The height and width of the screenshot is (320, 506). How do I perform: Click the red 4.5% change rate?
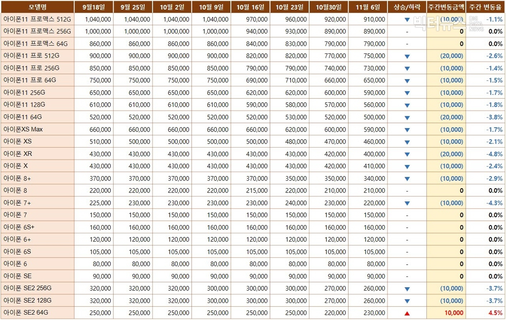click(496, 313)
